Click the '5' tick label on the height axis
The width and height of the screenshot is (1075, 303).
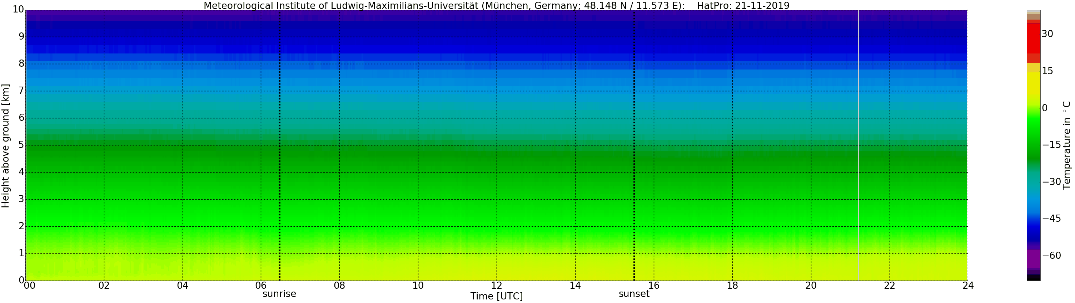21,145
